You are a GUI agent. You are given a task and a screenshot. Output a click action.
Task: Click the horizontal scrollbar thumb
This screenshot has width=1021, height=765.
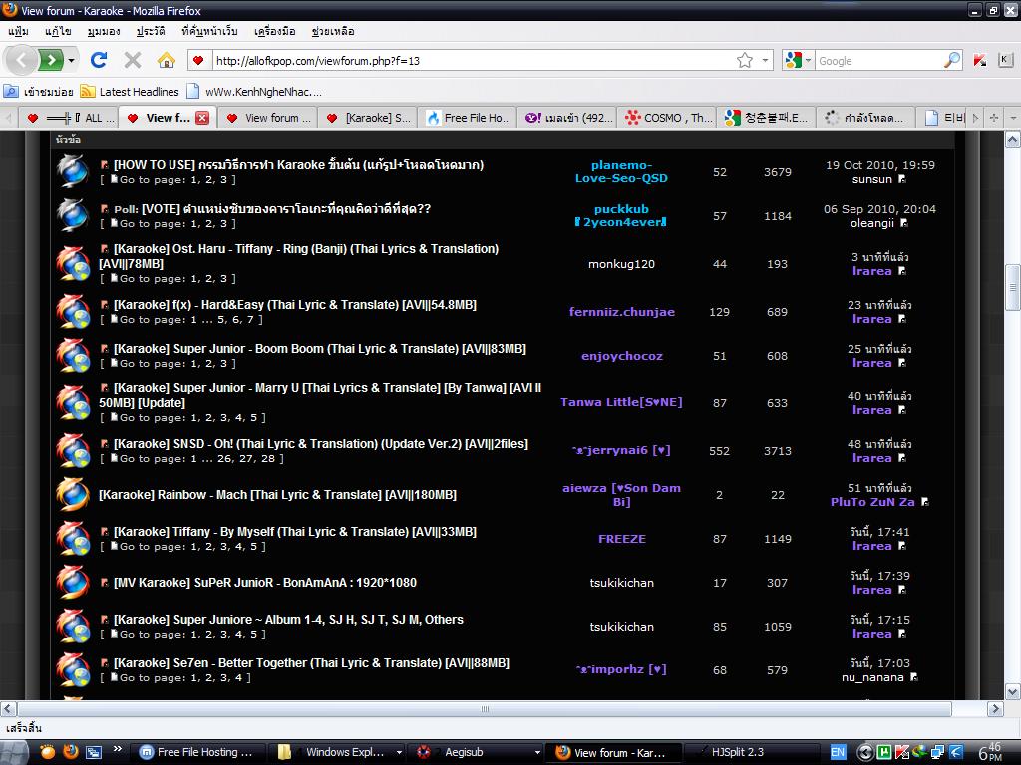(485, 709)
